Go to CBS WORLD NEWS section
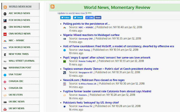The width and height of the screenshot is (180, 112). coord(19,27)
